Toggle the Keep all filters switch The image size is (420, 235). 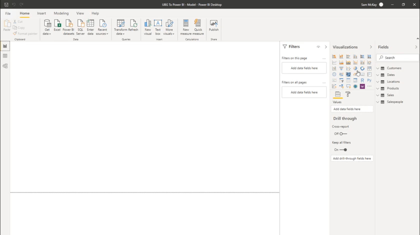pos(343,150)
